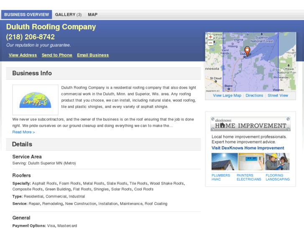Screen dimensions: 304x228
Task: Click the phone number (218) 206-8742
Action: tap(30, 37)
